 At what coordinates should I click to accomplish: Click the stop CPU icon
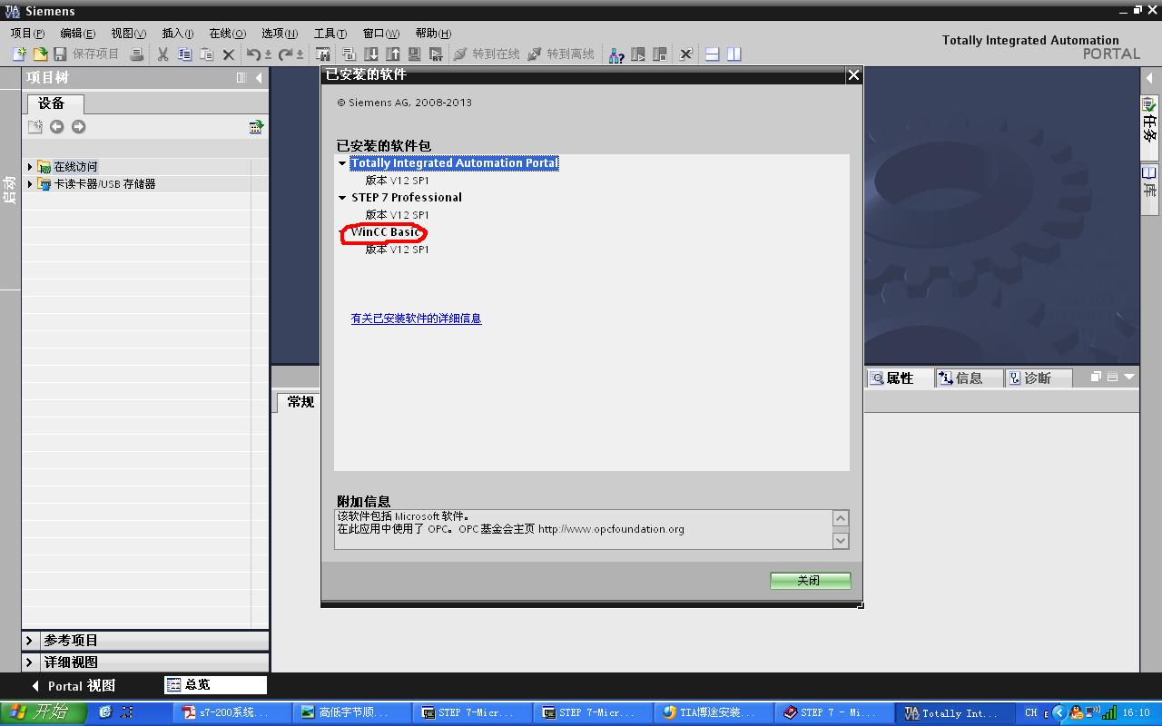[x=660, y=54]
